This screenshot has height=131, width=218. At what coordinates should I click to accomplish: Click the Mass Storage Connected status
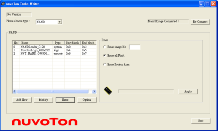(x=168, y=21)
